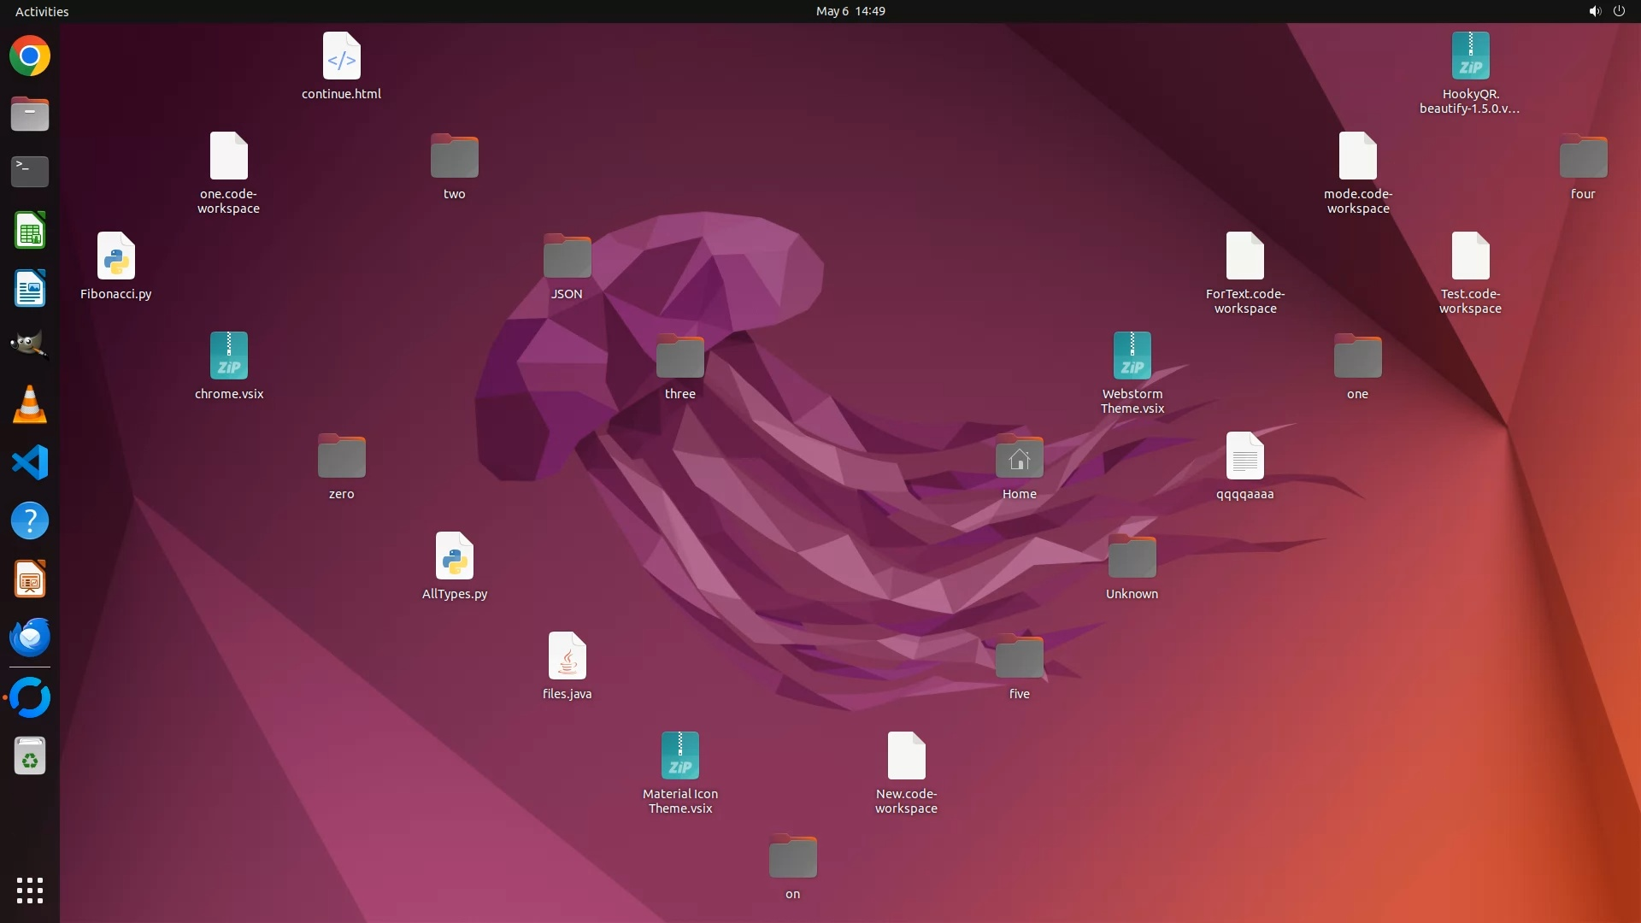Viewport: 1641px width, 923px height.
Task: Click the Activities overview button
Action: [42, 11]
